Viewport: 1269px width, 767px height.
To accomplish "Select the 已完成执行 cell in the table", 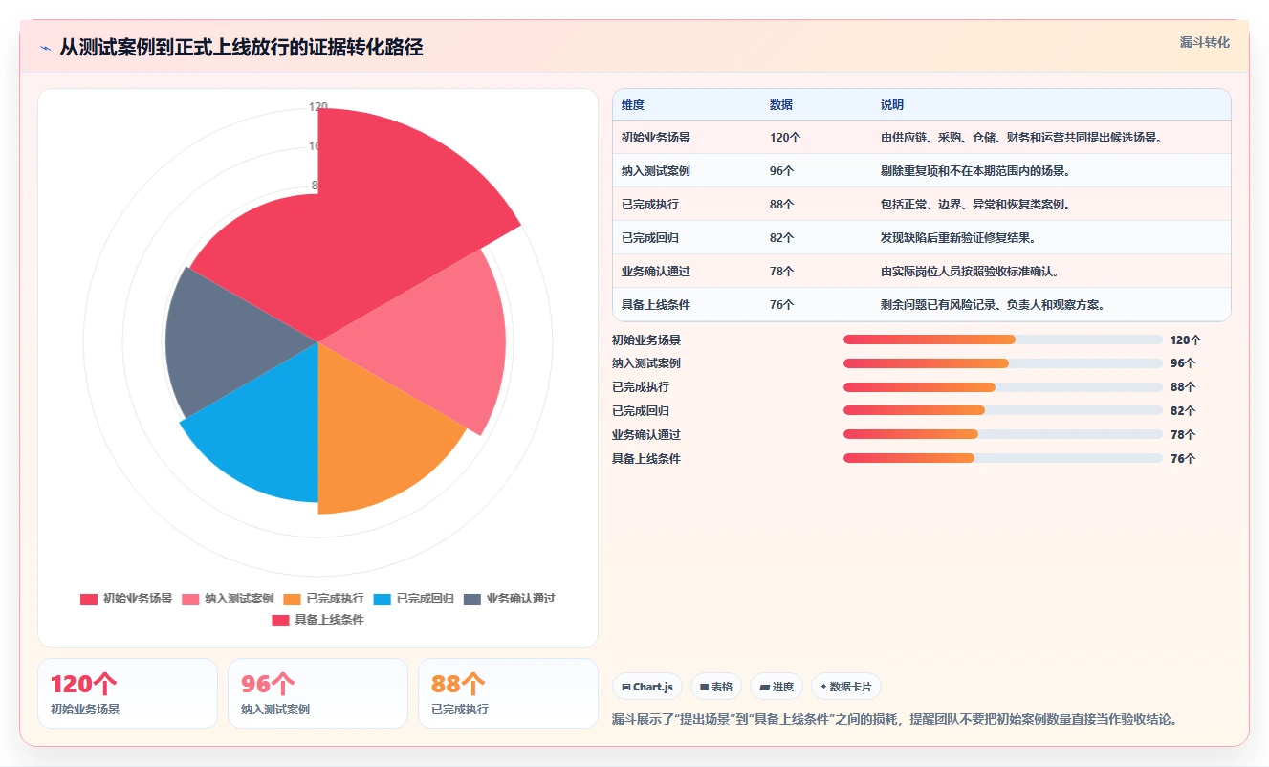I will 650,205.
